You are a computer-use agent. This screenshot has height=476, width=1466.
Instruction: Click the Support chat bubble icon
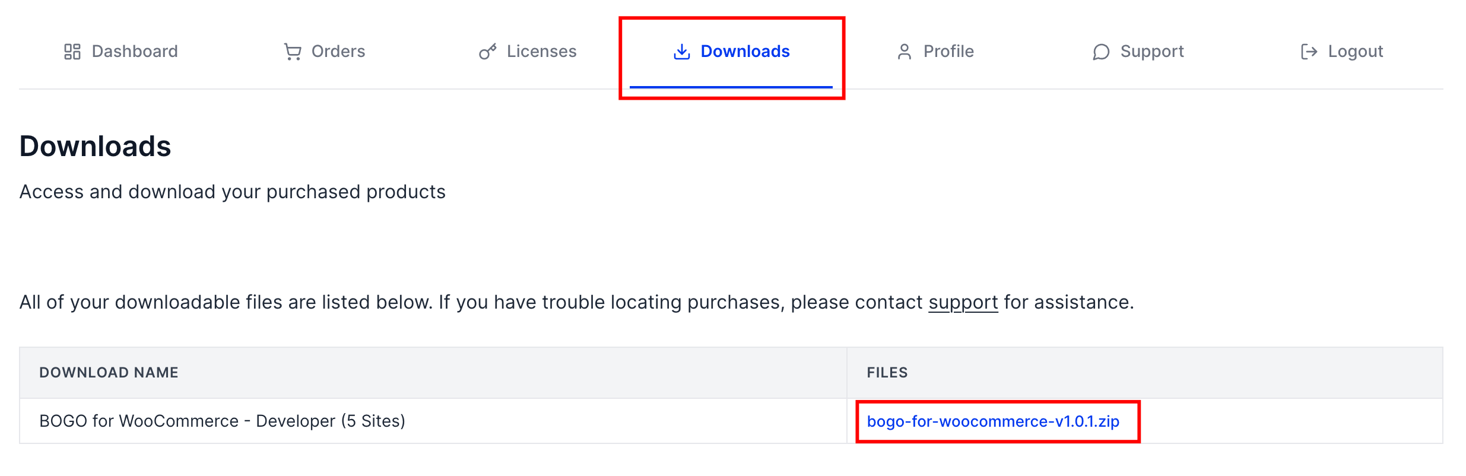[x=1101, y=52]
